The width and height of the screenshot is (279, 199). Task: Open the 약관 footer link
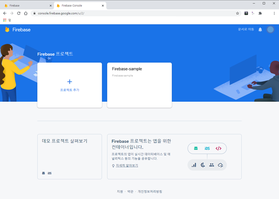click(x=130, y=191)
